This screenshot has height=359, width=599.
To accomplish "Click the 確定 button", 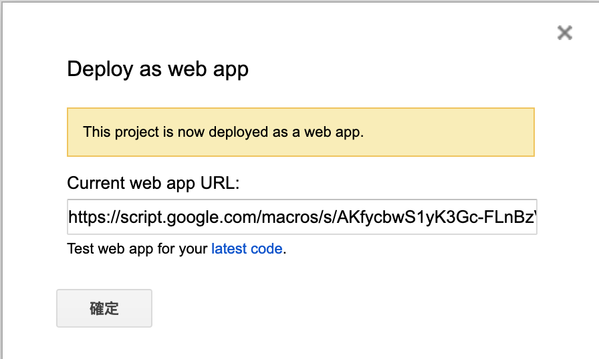I will pyautogui.click(x=104, y=308).
